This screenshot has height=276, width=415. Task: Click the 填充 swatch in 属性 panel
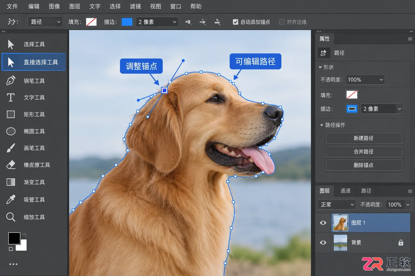(x=352, y=95)
